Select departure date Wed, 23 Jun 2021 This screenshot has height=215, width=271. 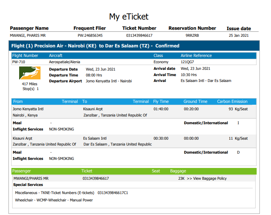point(101,69)
